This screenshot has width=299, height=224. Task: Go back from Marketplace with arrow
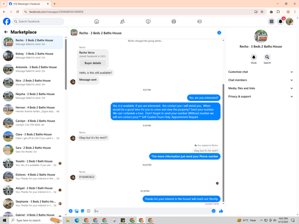point(6,32)
